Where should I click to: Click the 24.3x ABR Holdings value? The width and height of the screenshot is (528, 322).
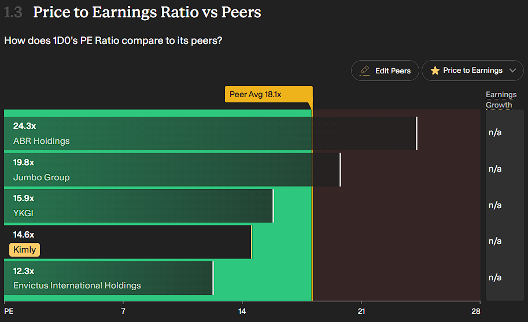pyautogui.click(x=24, y=126)
